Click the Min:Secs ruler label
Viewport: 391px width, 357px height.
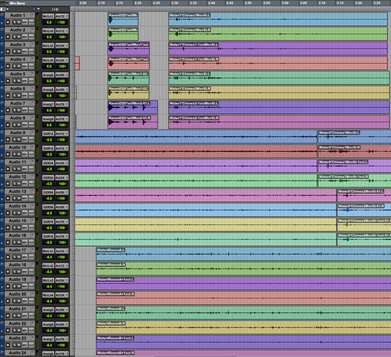tap(17, 3)
